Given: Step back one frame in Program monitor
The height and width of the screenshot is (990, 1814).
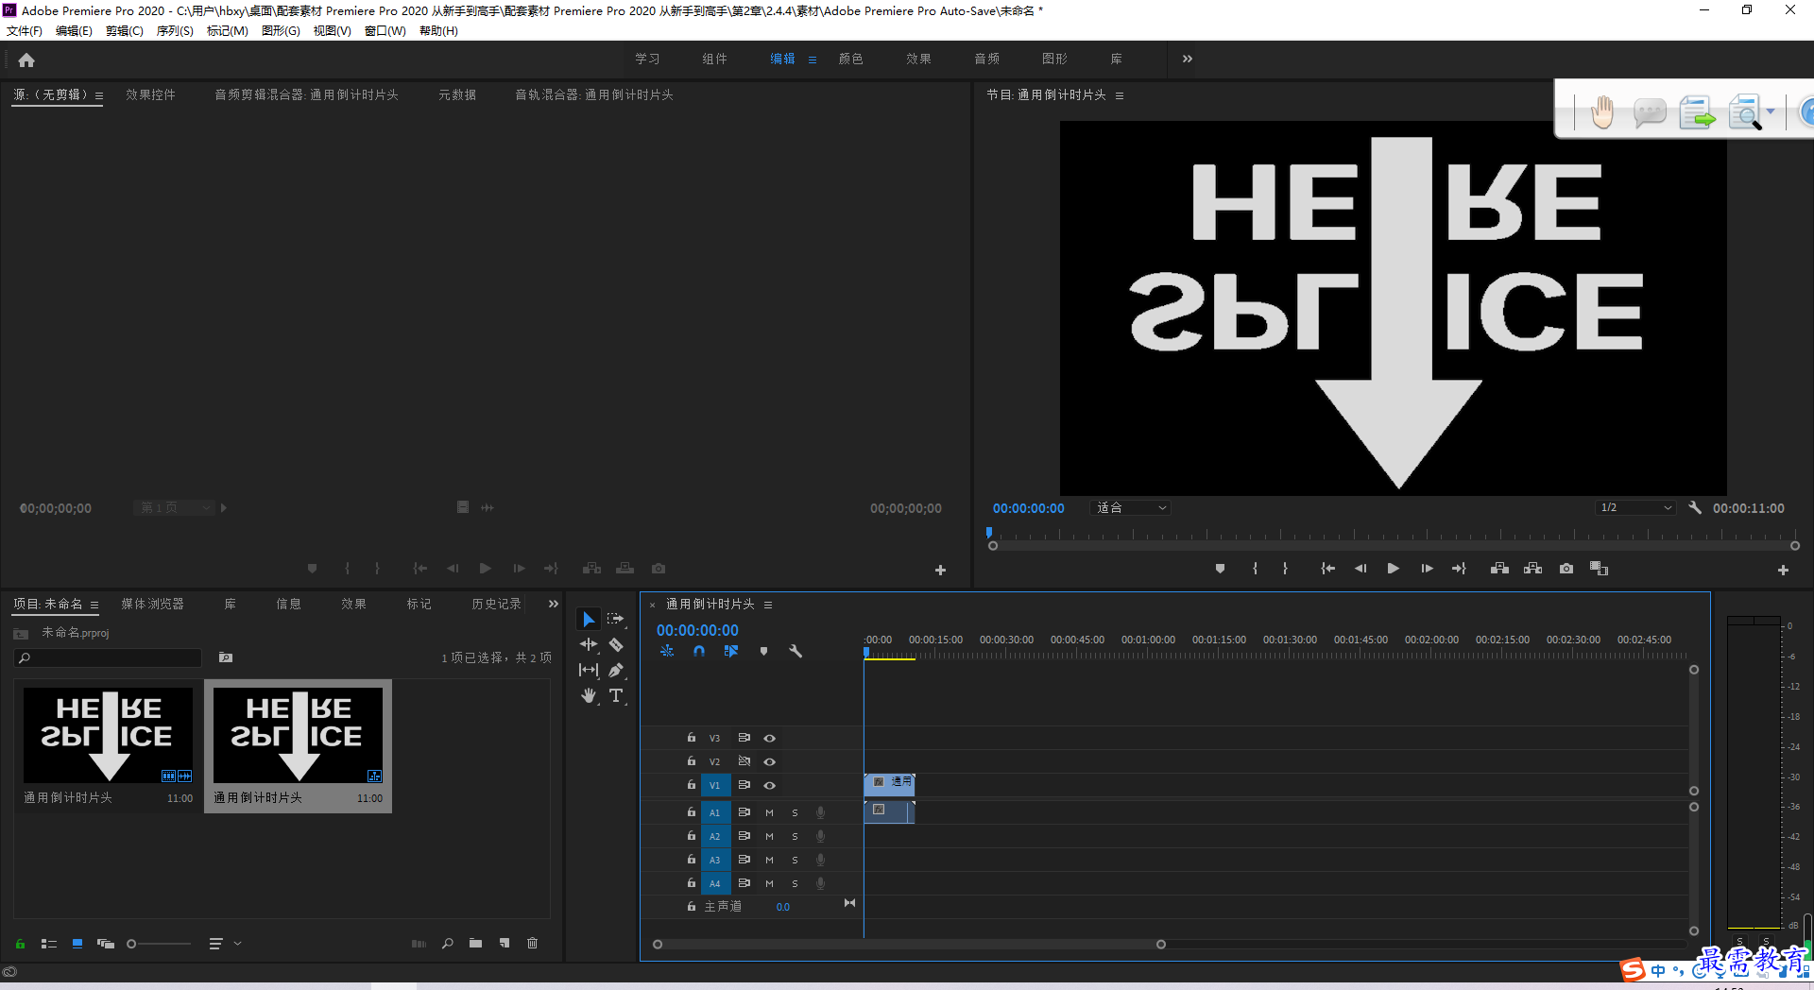Looking at the screenshot, I should tap(1360, 569).
